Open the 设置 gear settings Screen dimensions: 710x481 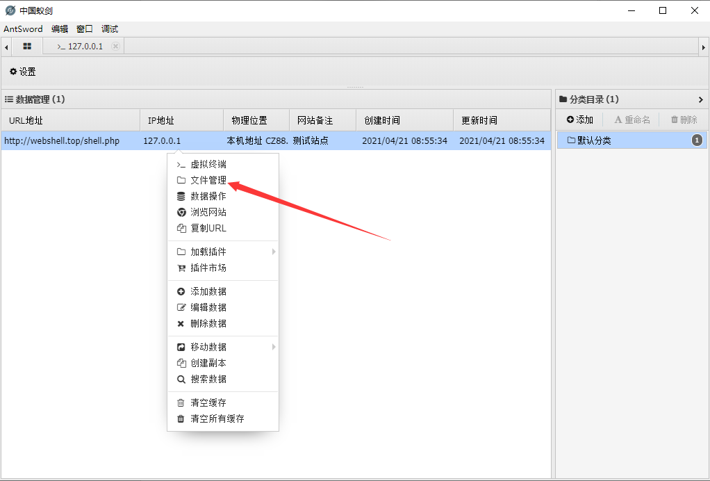click(x=22, y=72)
